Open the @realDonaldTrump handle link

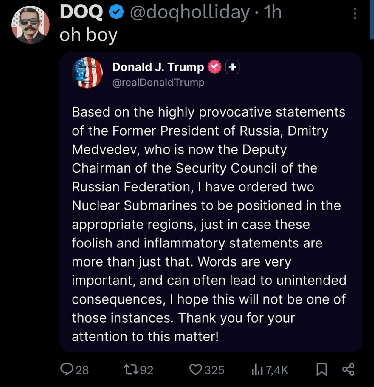pos(158,83)
